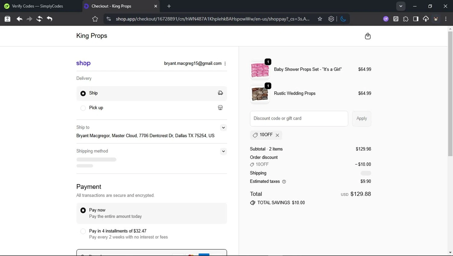Screen dimensions: 453x256
Task: Click the cloud download icon in toolbar
Action: pyautogui.click(x=426, y=19)
